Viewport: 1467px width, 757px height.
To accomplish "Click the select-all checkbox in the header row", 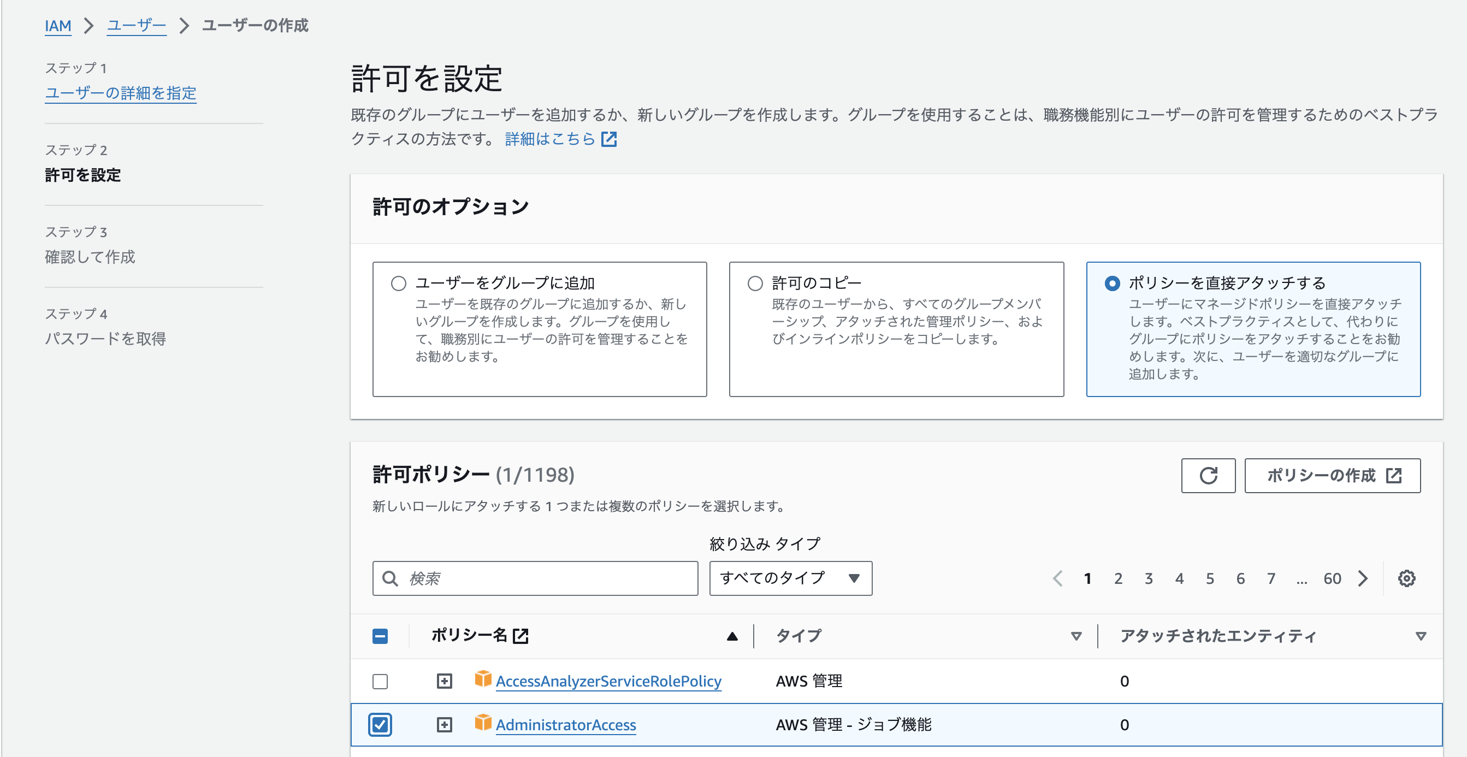I will (x=380, y=636).
